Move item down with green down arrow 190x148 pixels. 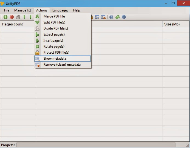click(x=31, y=17)
